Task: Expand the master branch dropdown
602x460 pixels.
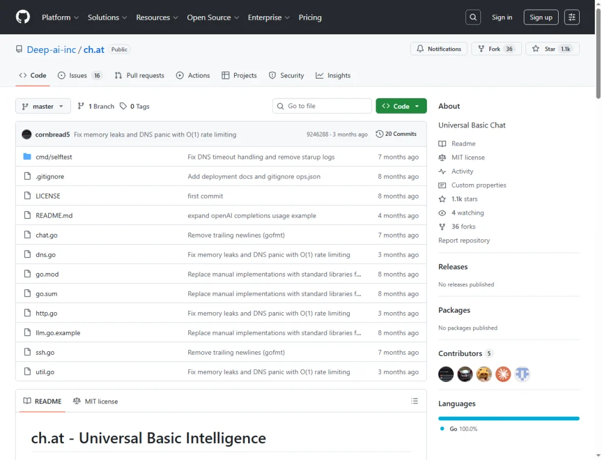Action: point(43,106)
